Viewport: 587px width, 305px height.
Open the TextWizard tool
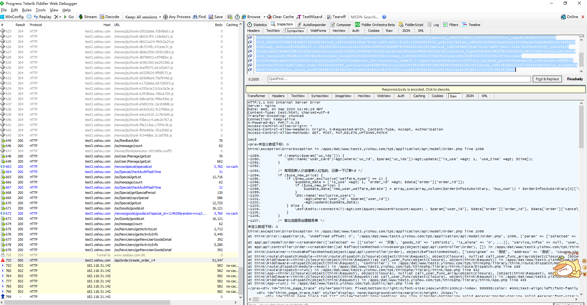pyautogui.click(x=309, y=17)
